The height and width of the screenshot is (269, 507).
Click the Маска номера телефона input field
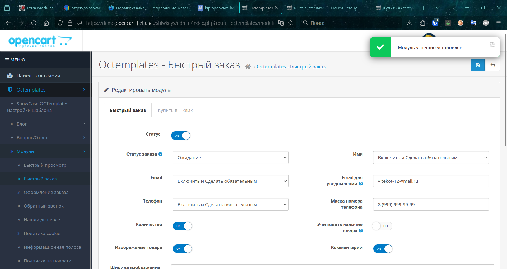tap(431, 205)
